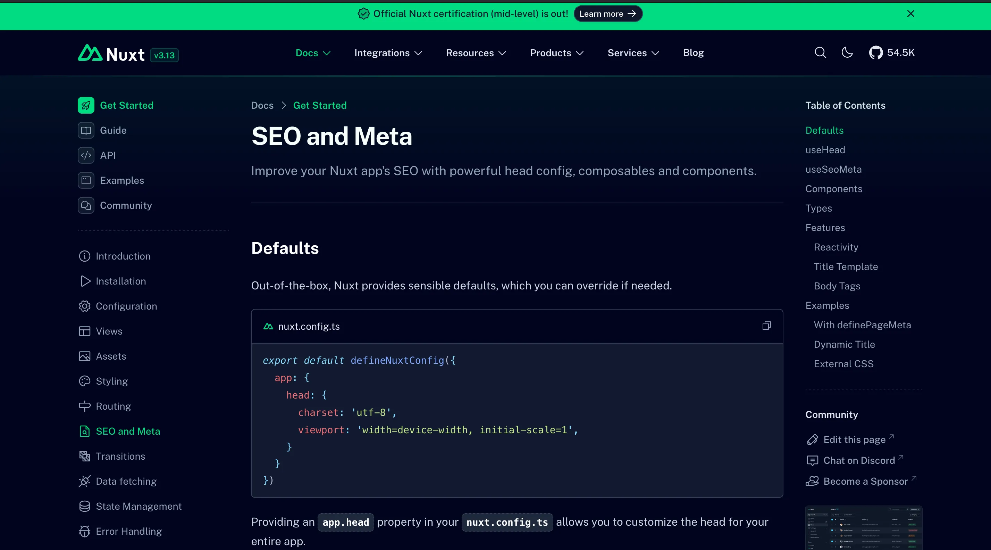Image resolution: width=991 pixels, height=550 pixels.
Task: Click the Learn more banner button
Action: (608, 14)
